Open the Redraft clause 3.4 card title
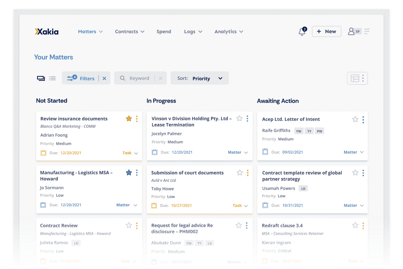Screen dimensions: 403x269 [282, 226]
